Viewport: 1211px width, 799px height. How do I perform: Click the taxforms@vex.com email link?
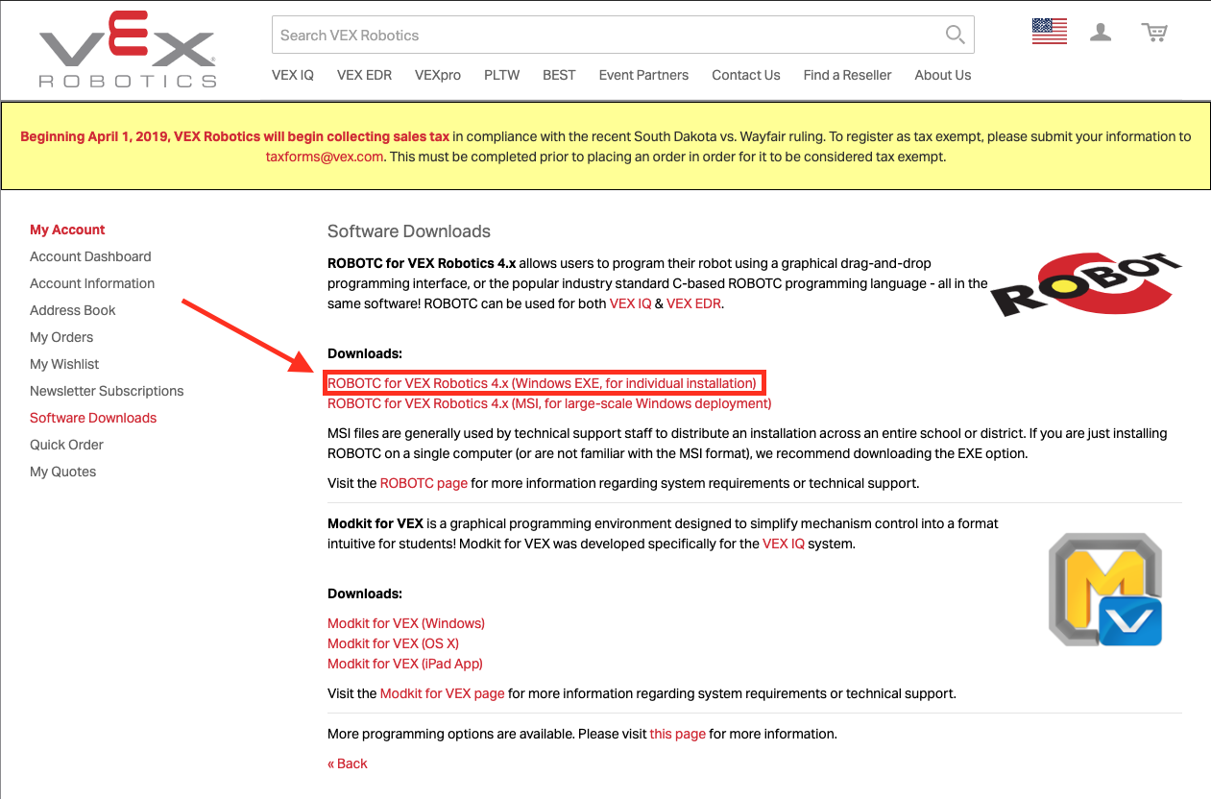(x=325, y=157)
